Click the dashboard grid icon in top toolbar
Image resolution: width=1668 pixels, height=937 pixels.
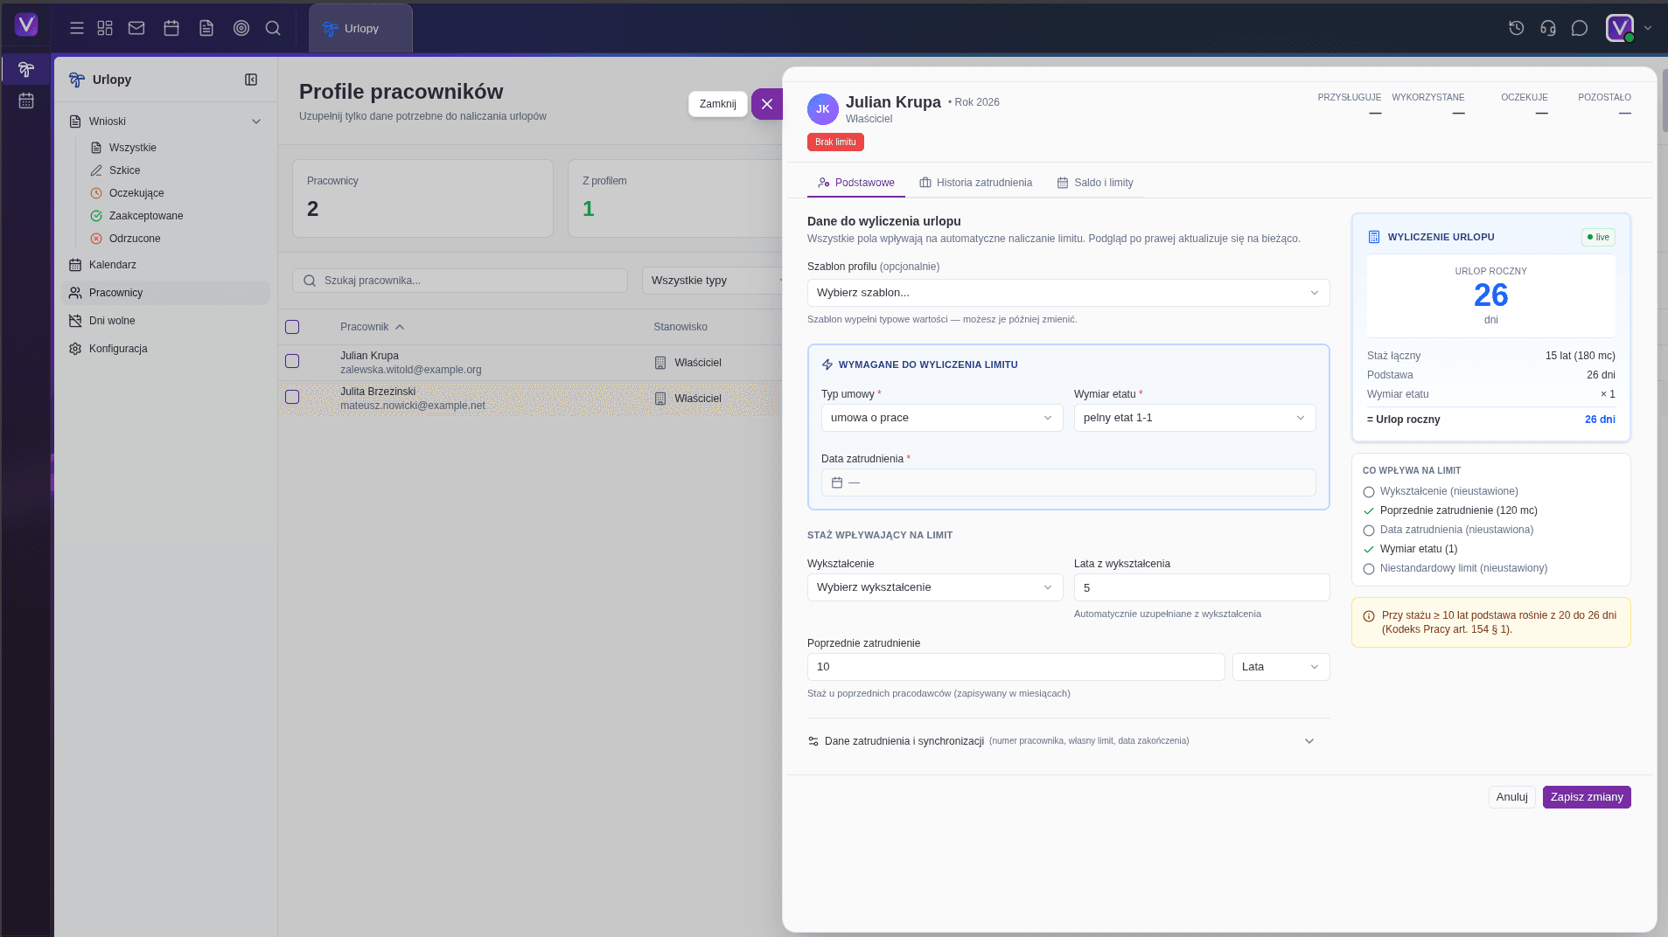coord(104,27)
